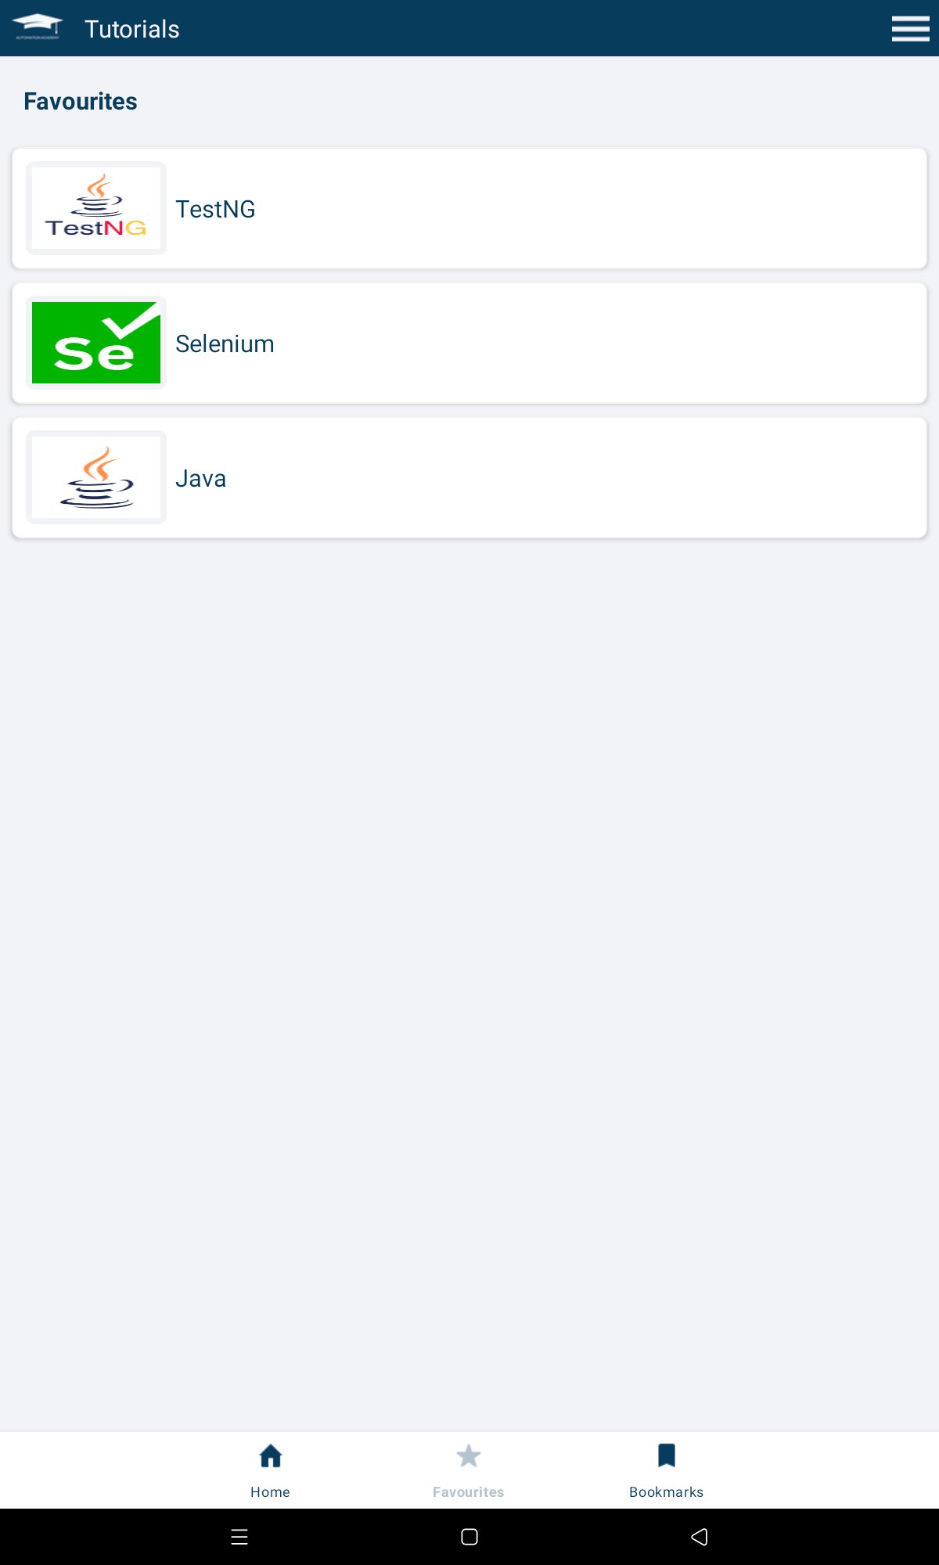Tap the Android home square button
The image size is (939, 1565).
coord(469,1537)
